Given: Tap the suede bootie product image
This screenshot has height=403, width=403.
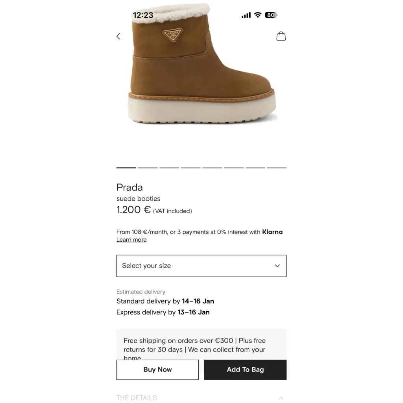Looking at the screenshot, I should pos(202,64).
